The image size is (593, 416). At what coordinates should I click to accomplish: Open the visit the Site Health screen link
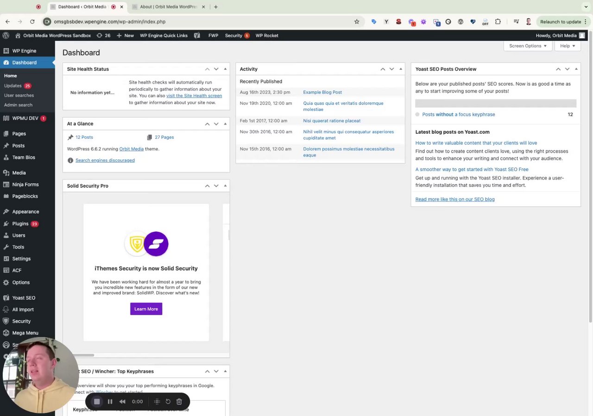(x=194, y=96)
